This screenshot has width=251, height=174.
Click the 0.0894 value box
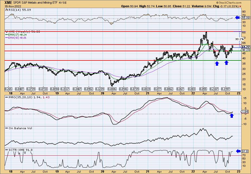tap(55, 89)
